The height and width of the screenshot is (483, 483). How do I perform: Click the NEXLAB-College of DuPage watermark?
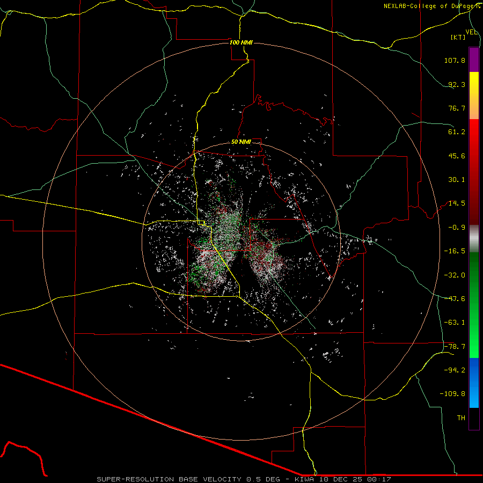click(432, 6)
